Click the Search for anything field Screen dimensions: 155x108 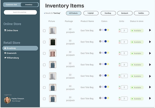click(20, 12)
